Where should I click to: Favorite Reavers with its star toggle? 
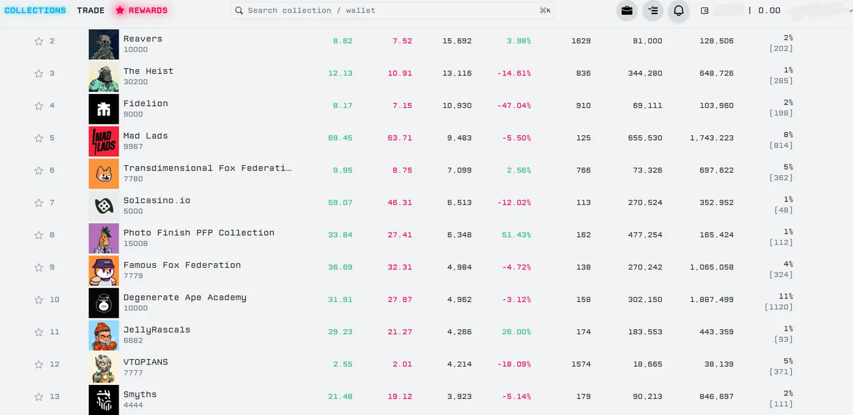point(39,41)
